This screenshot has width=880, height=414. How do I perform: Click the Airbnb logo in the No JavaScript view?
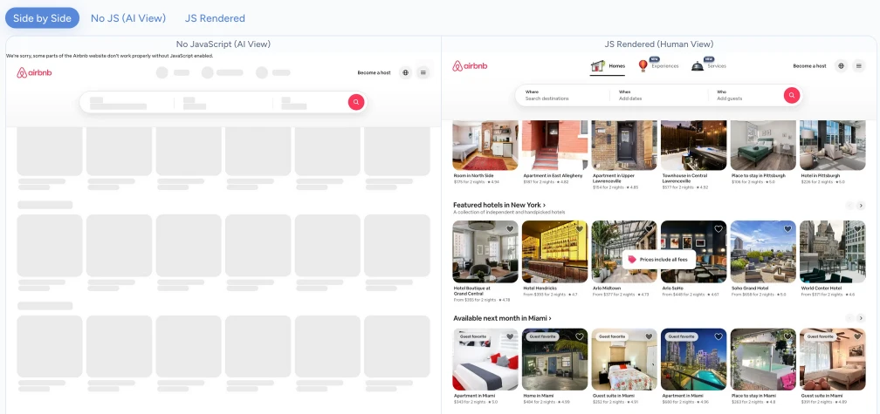tap(35, 73)
